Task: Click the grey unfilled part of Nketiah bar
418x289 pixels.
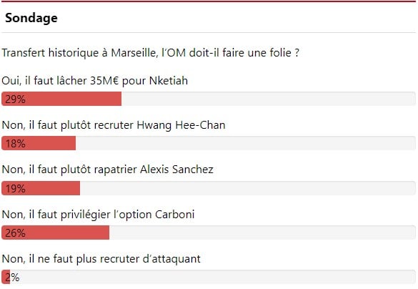Action: click(269, 99)
